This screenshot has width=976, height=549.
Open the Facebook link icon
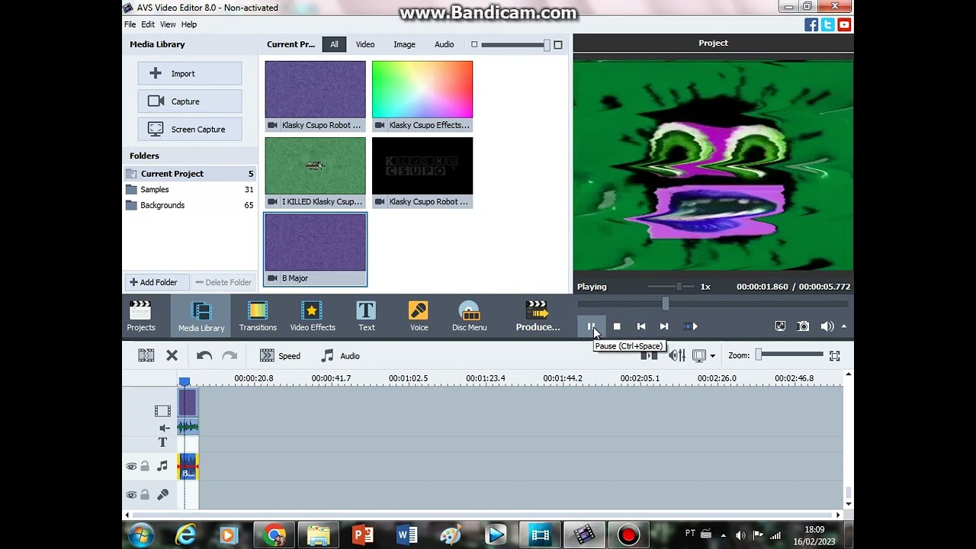pyautogui.click(x=811, y=25)
